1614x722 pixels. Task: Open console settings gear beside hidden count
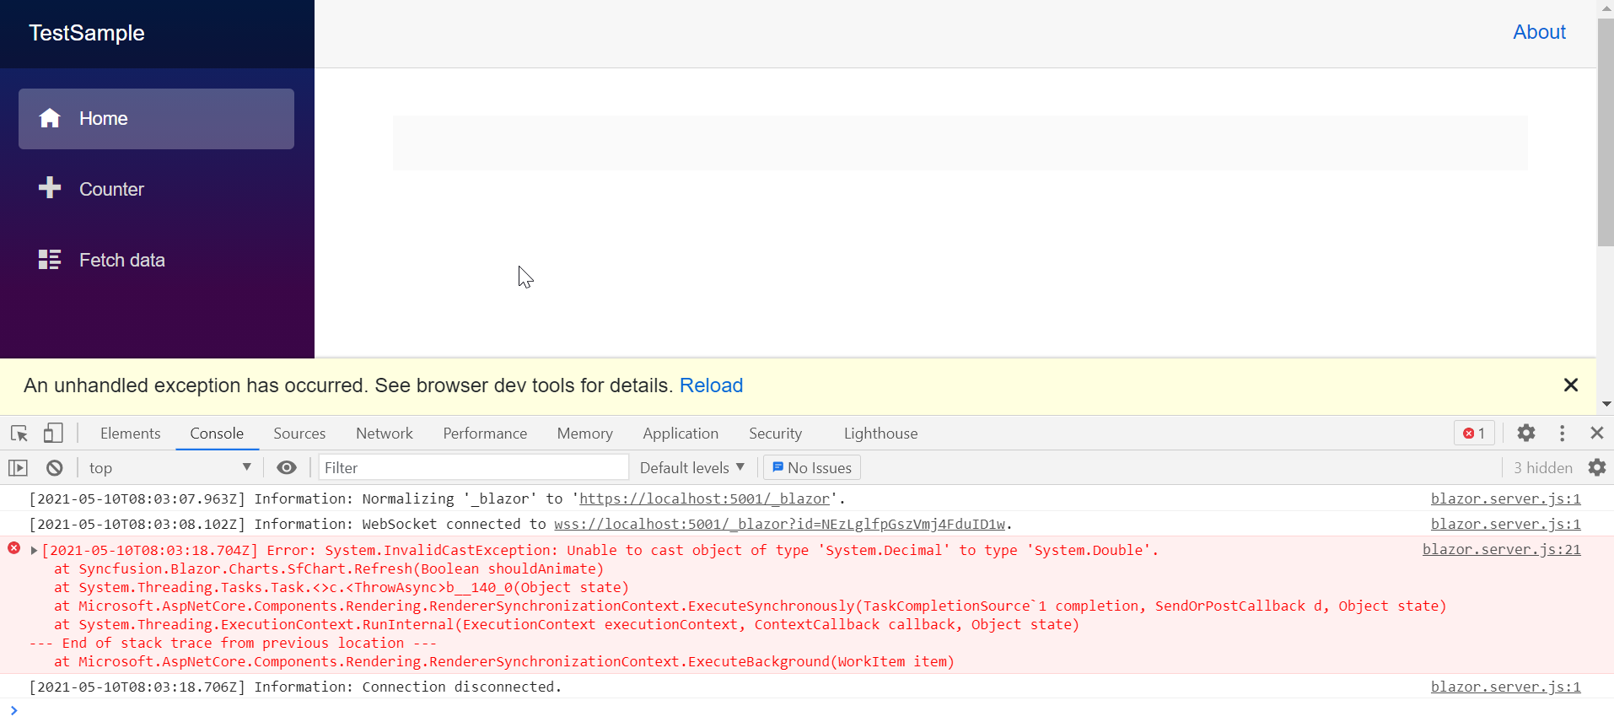1596,467
